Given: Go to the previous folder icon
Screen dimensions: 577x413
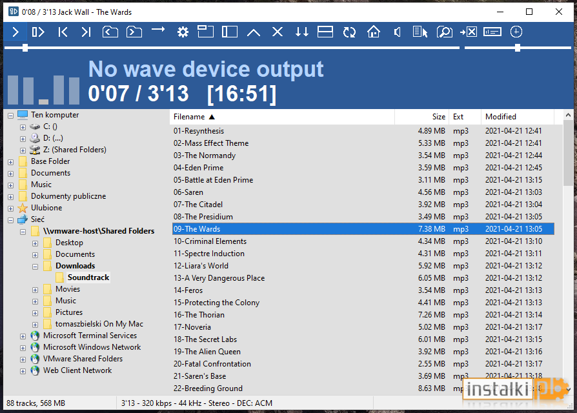Looking at the screenshot, I should pyautogui.click(x=110, y=32).
